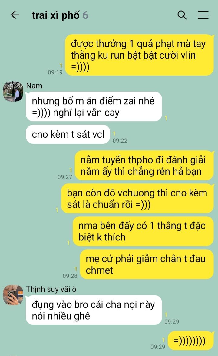Open the hamburger menu icon
This screenshot has width=218, height=356.
point(203,15)
